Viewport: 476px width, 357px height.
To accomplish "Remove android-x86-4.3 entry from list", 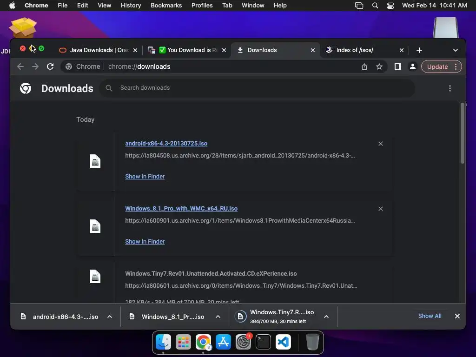I will tap(381, 144).
